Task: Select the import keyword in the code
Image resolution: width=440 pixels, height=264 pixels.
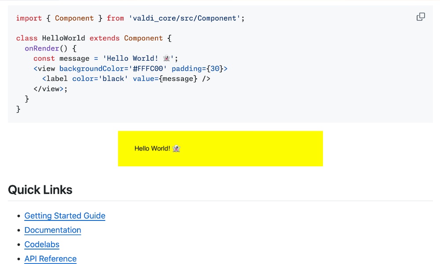Action: tap(29, 18)
